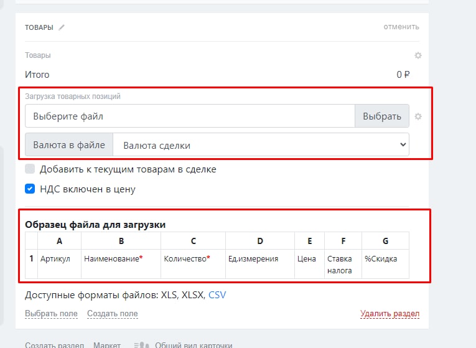The width and height of the screenshot is (476, 348).
Task: Click Создать поле link
Action: (x=113, y=313)
